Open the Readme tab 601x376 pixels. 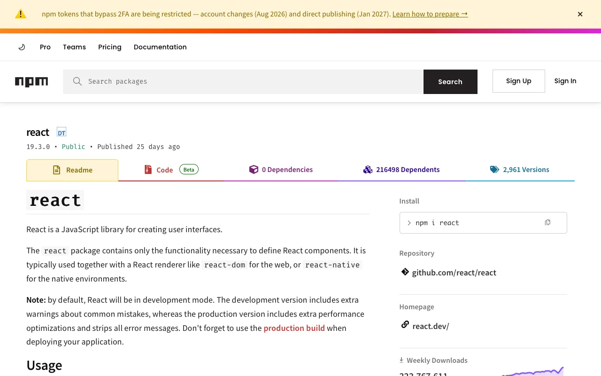(72, 170)
